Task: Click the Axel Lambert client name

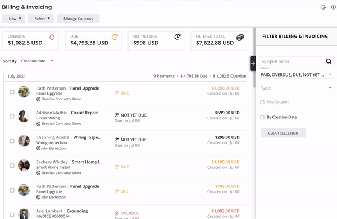Action: click(x=49, y=211)
